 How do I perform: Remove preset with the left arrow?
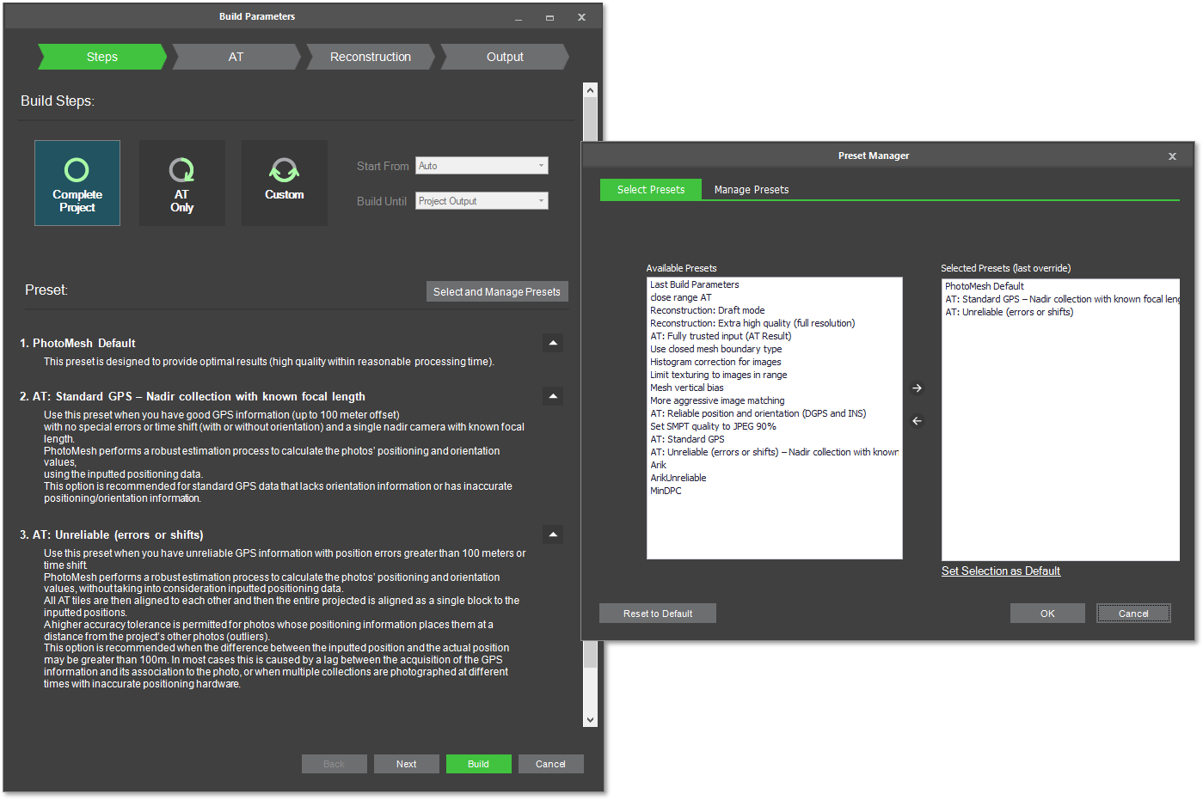[917, 421]
